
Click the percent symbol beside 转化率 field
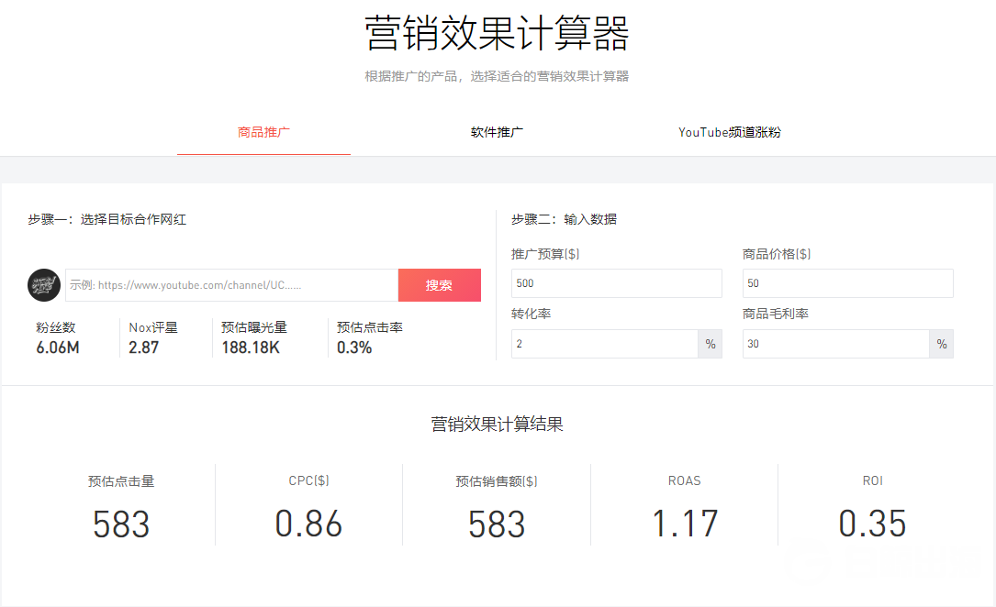tap(710, 343)
